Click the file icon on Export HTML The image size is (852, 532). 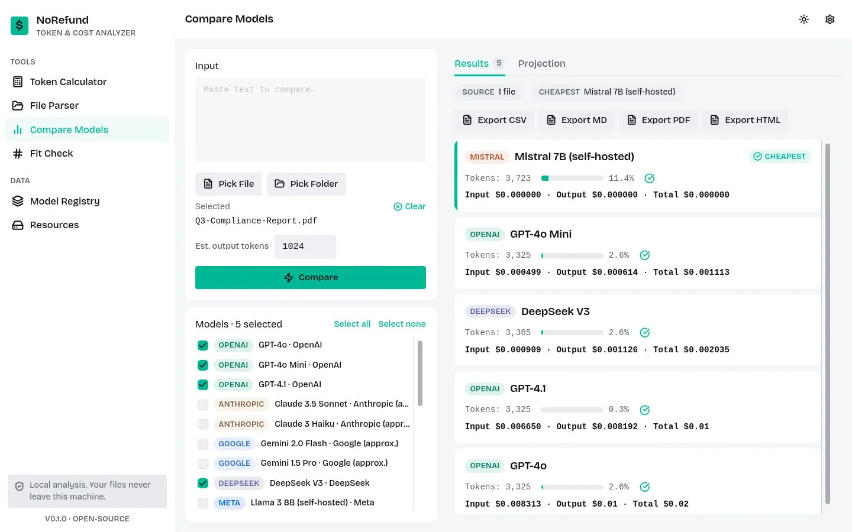715,120
